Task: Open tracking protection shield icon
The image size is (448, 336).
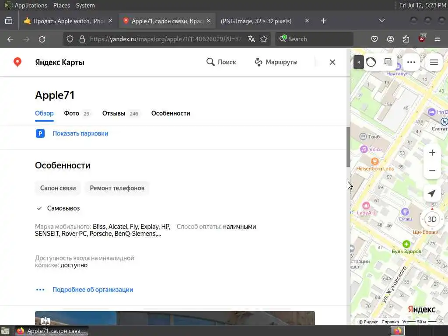Action: pyautogui.click(x=70, y=39)
